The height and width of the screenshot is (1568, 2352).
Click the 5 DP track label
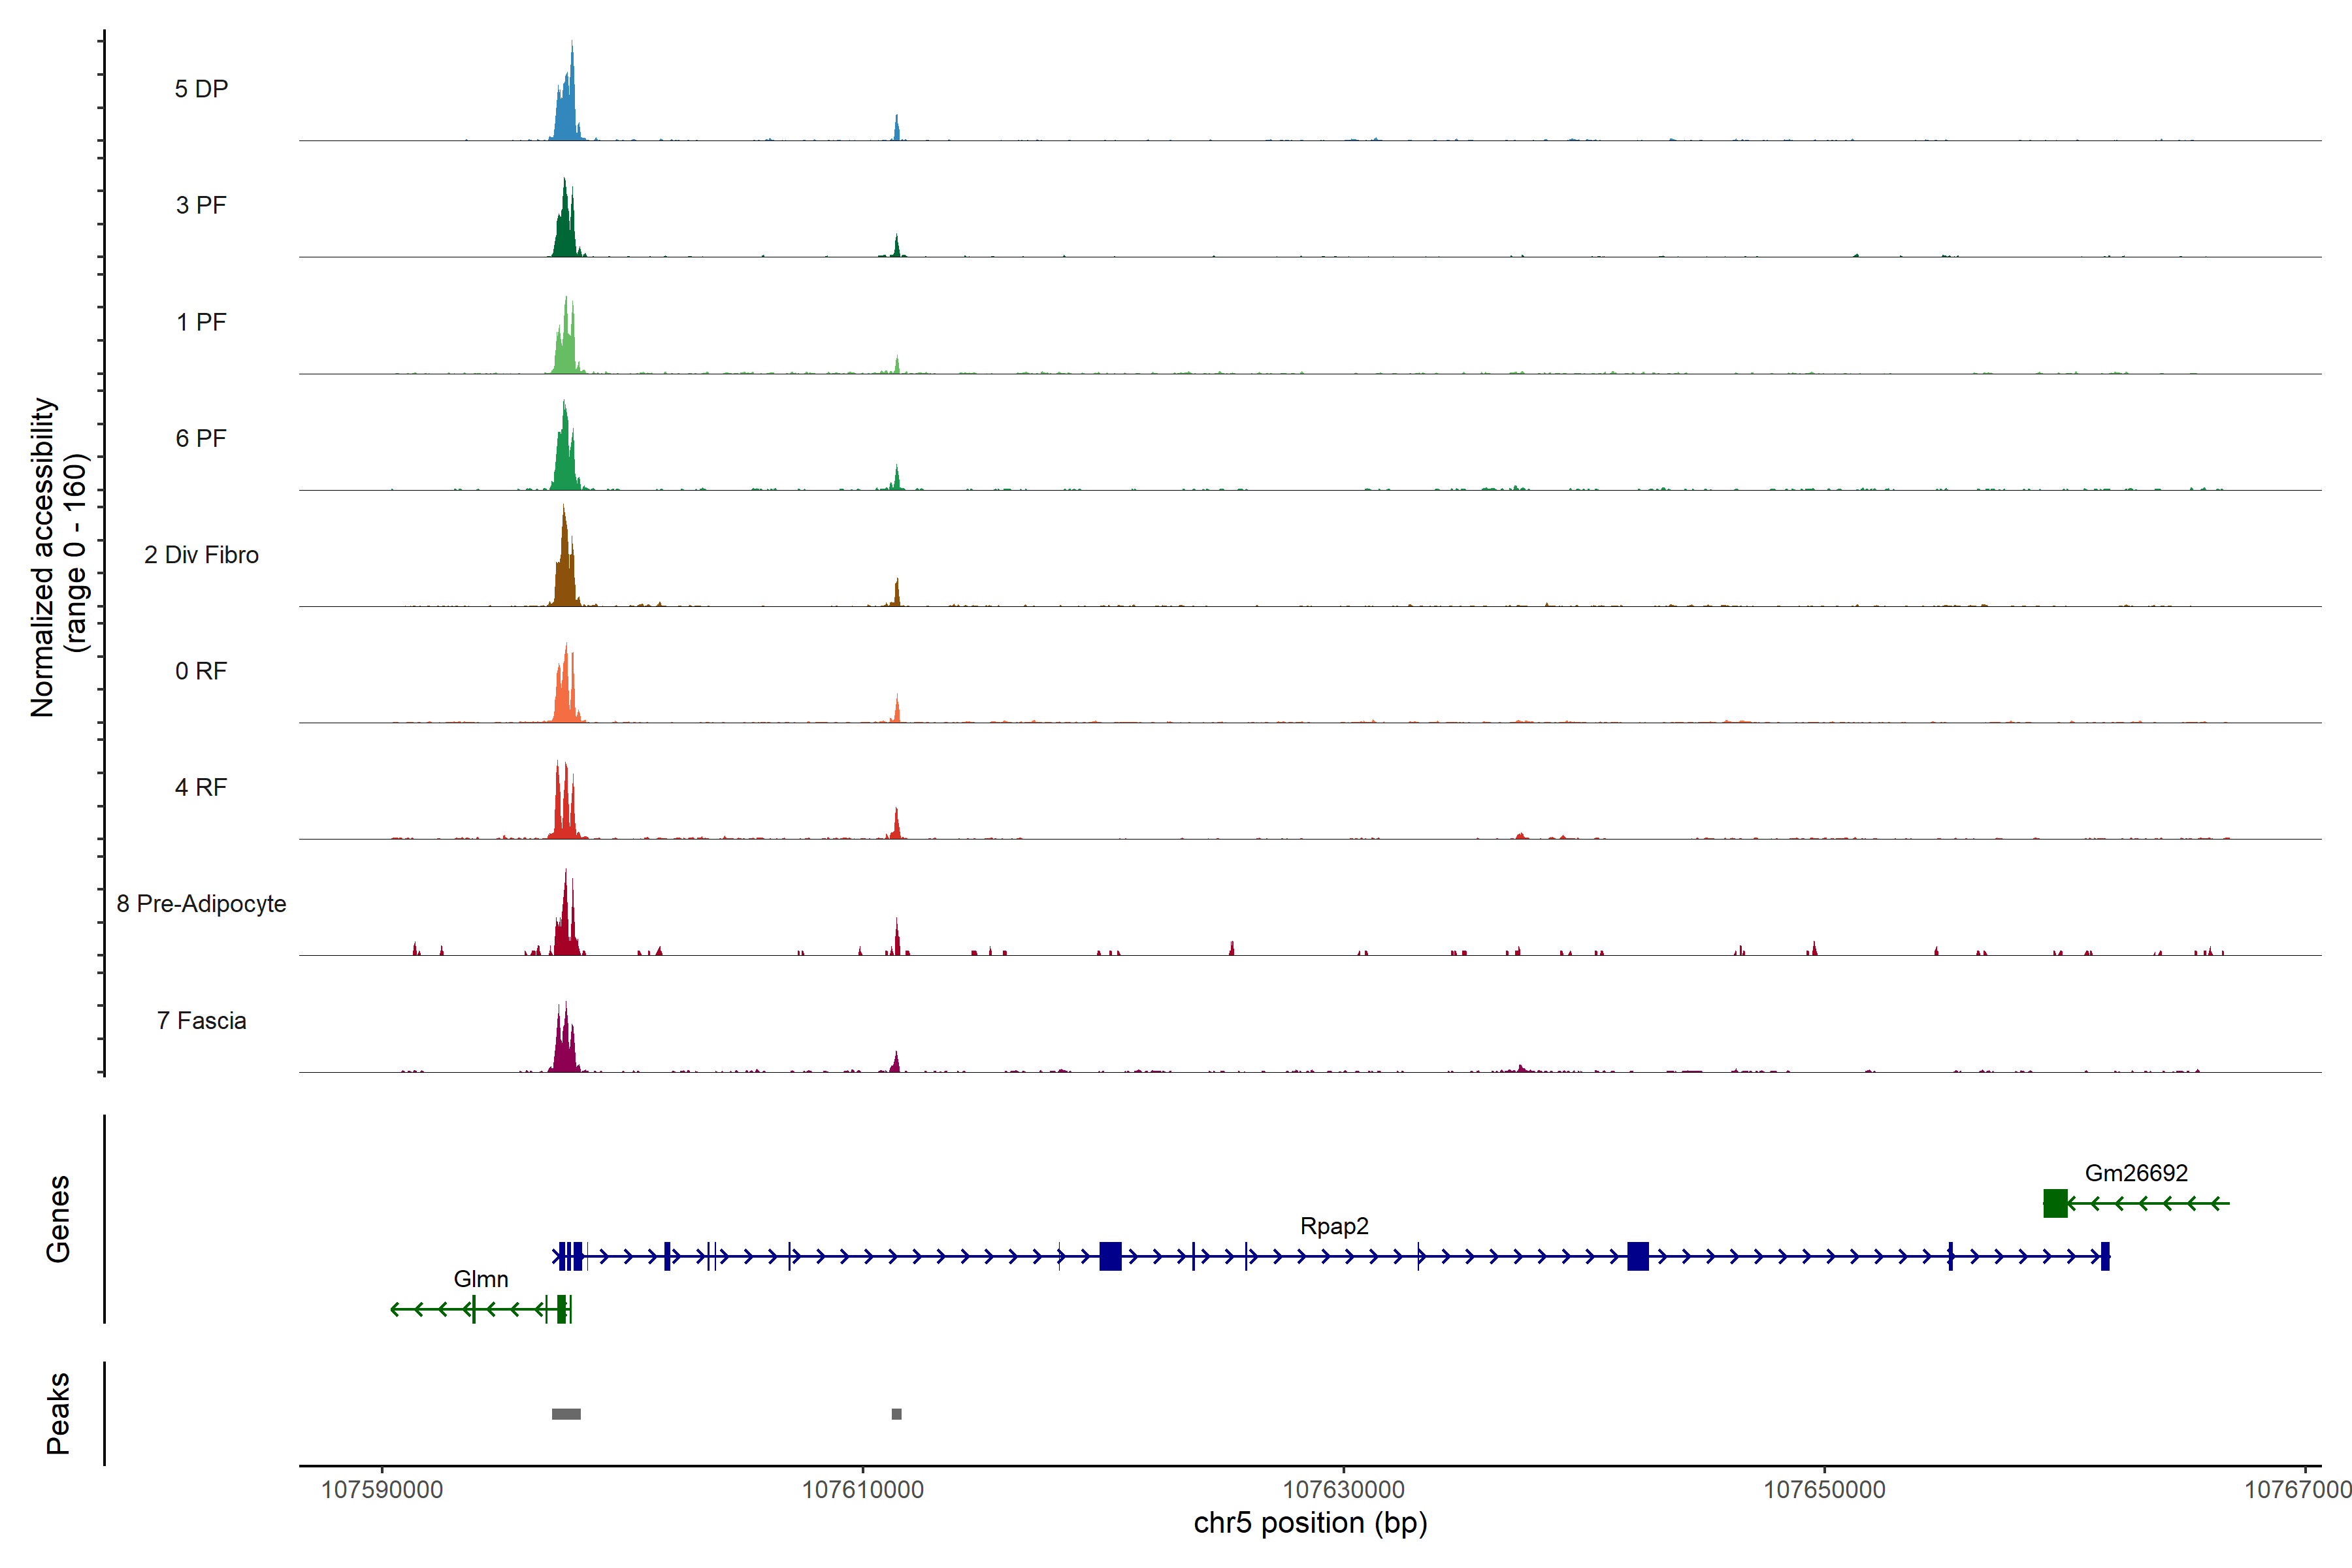pos(201,89)
